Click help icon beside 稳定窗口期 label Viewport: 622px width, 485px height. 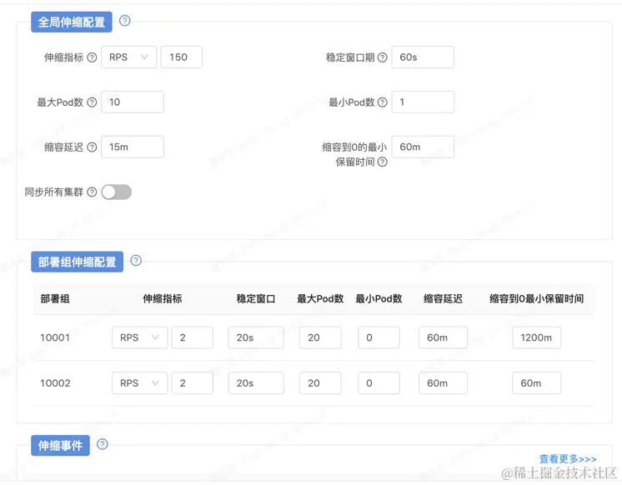(x=382, y=57)
